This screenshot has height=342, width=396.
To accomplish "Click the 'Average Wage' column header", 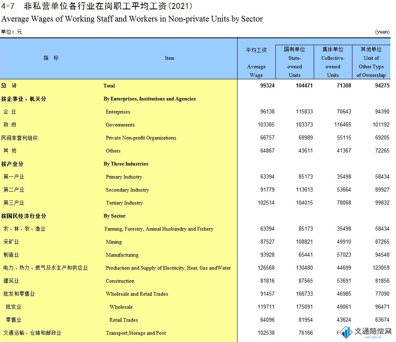I will click(256, 62).
